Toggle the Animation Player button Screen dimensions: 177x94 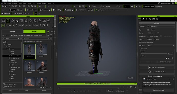click(149, 6)
